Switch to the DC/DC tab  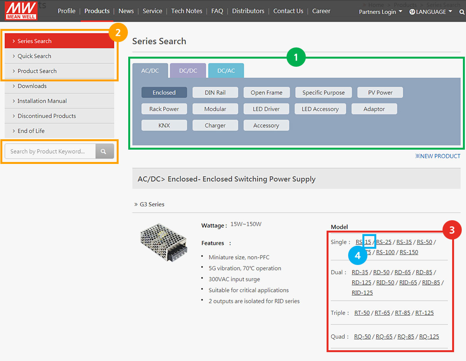pyautogui.click(x=188, y=71)
